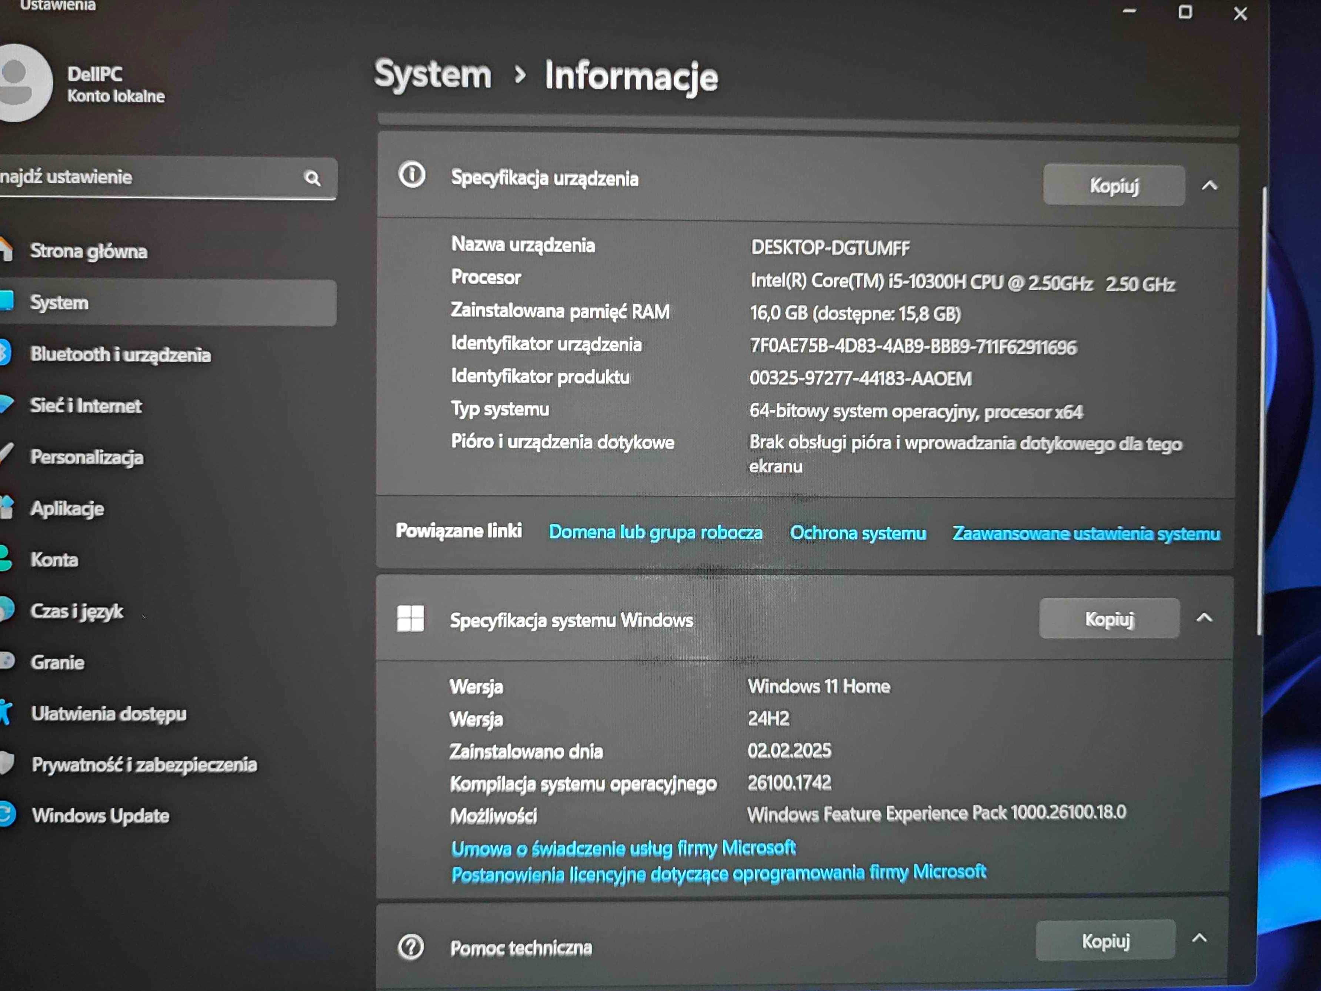This screenshot has height=991, width=1321.
Task: Click Windows 11 Home value
Action: [x=819, y=686]
